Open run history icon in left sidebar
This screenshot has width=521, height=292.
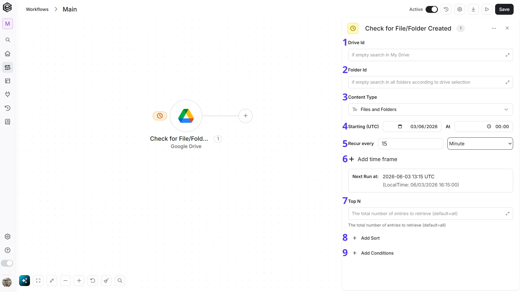(x=8, y=108)
